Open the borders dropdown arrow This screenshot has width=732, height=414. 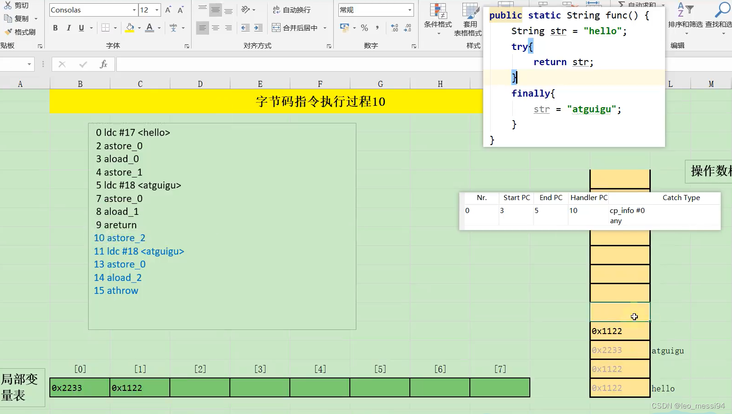coord(115,28)
